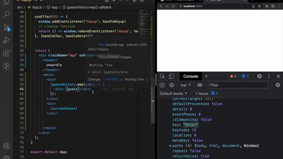Open Extensions view in activity bar
Image resolution: width=283 pixels, height=159 pixels.
7,53
